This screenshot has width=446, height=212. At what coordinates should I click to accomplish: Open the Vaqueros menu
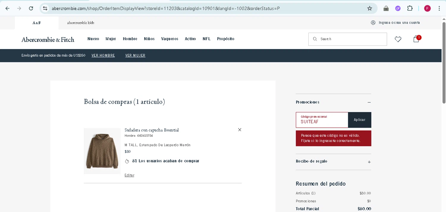tap(170, 39)
